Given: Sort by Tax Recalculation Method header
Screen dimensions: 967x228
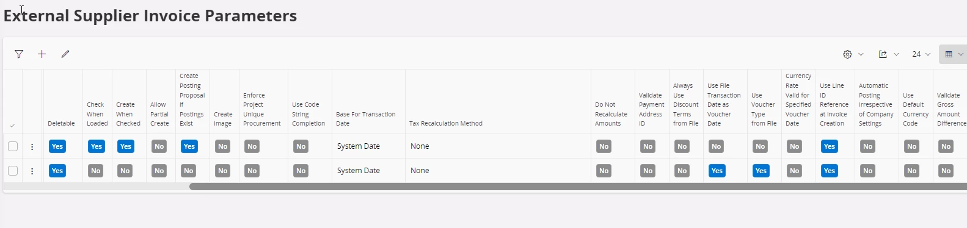Looking at the screenshot, I should click(x=446, y=124).
